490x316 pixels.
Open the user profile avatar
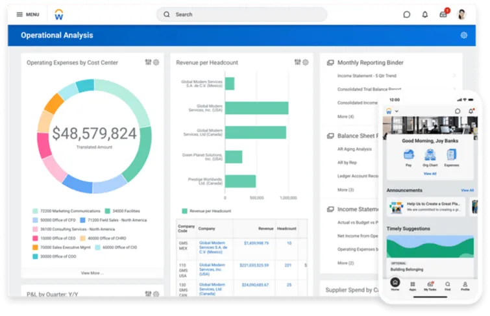pyautogui.click(x=461, y=14)
